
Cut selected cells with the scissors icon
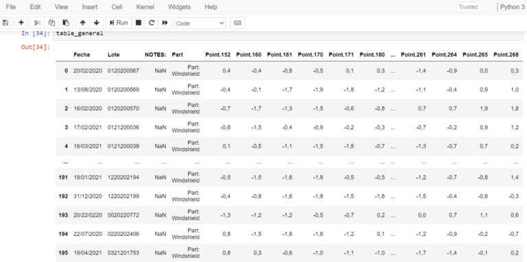[37, 23]
